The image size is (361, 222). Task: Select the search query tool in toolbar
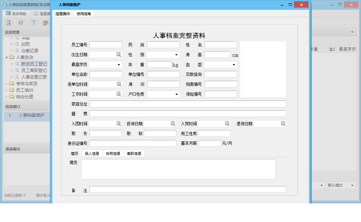(9, 23)
